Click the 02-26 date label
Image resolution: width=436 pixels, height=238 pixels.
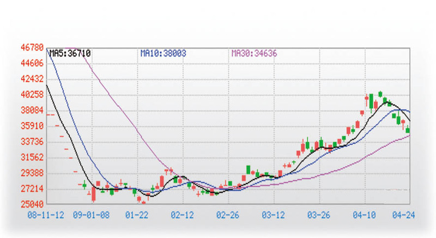[228, 215]
